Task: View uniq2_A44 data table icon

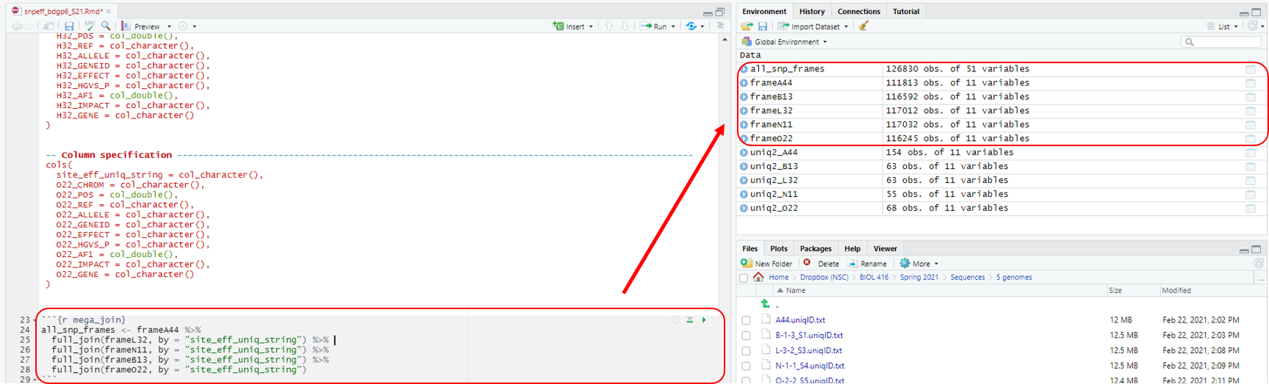Action: point(1250,153)
